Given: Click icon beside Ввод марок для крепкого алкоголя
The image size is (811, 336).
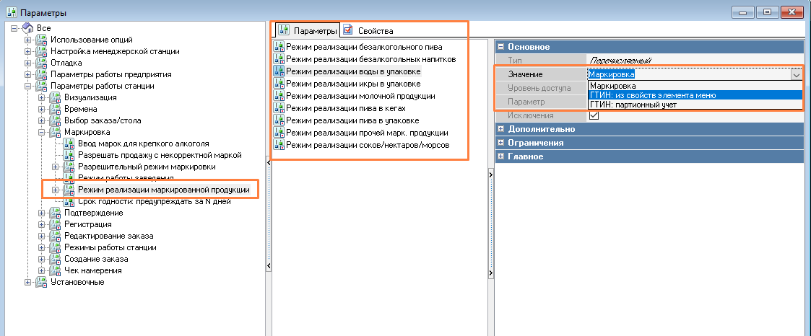Looking at the screenshot, I should click(69, 143).
